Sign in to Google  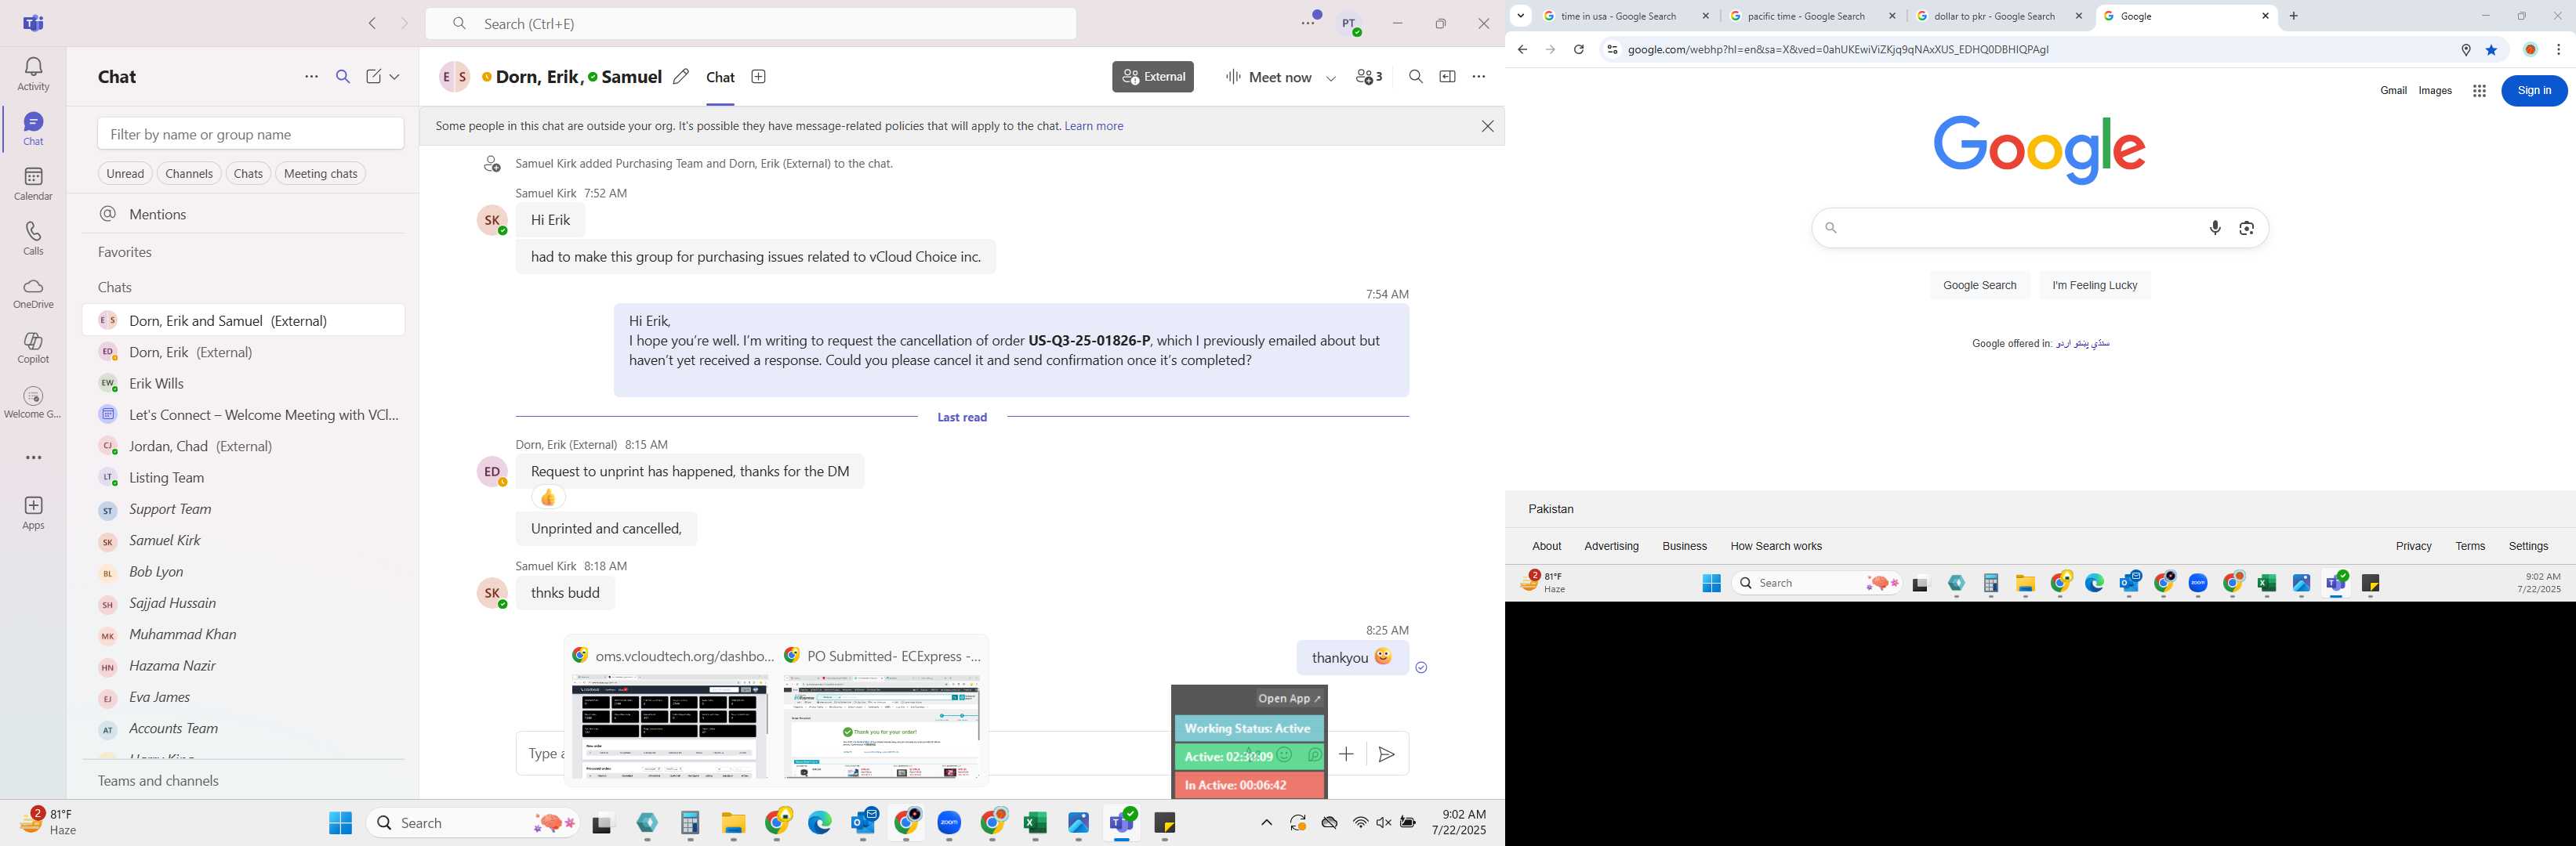tap(2533, 91)
